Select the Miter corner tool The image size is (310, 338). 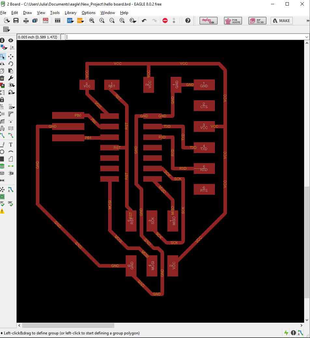(11, 114)
